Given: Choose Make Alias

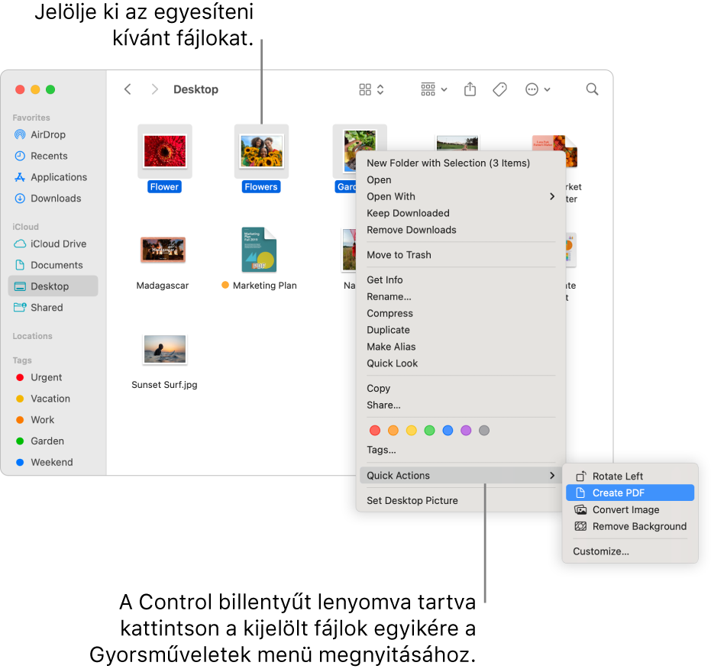Looking at the screenshot, I should coord(391,347).
